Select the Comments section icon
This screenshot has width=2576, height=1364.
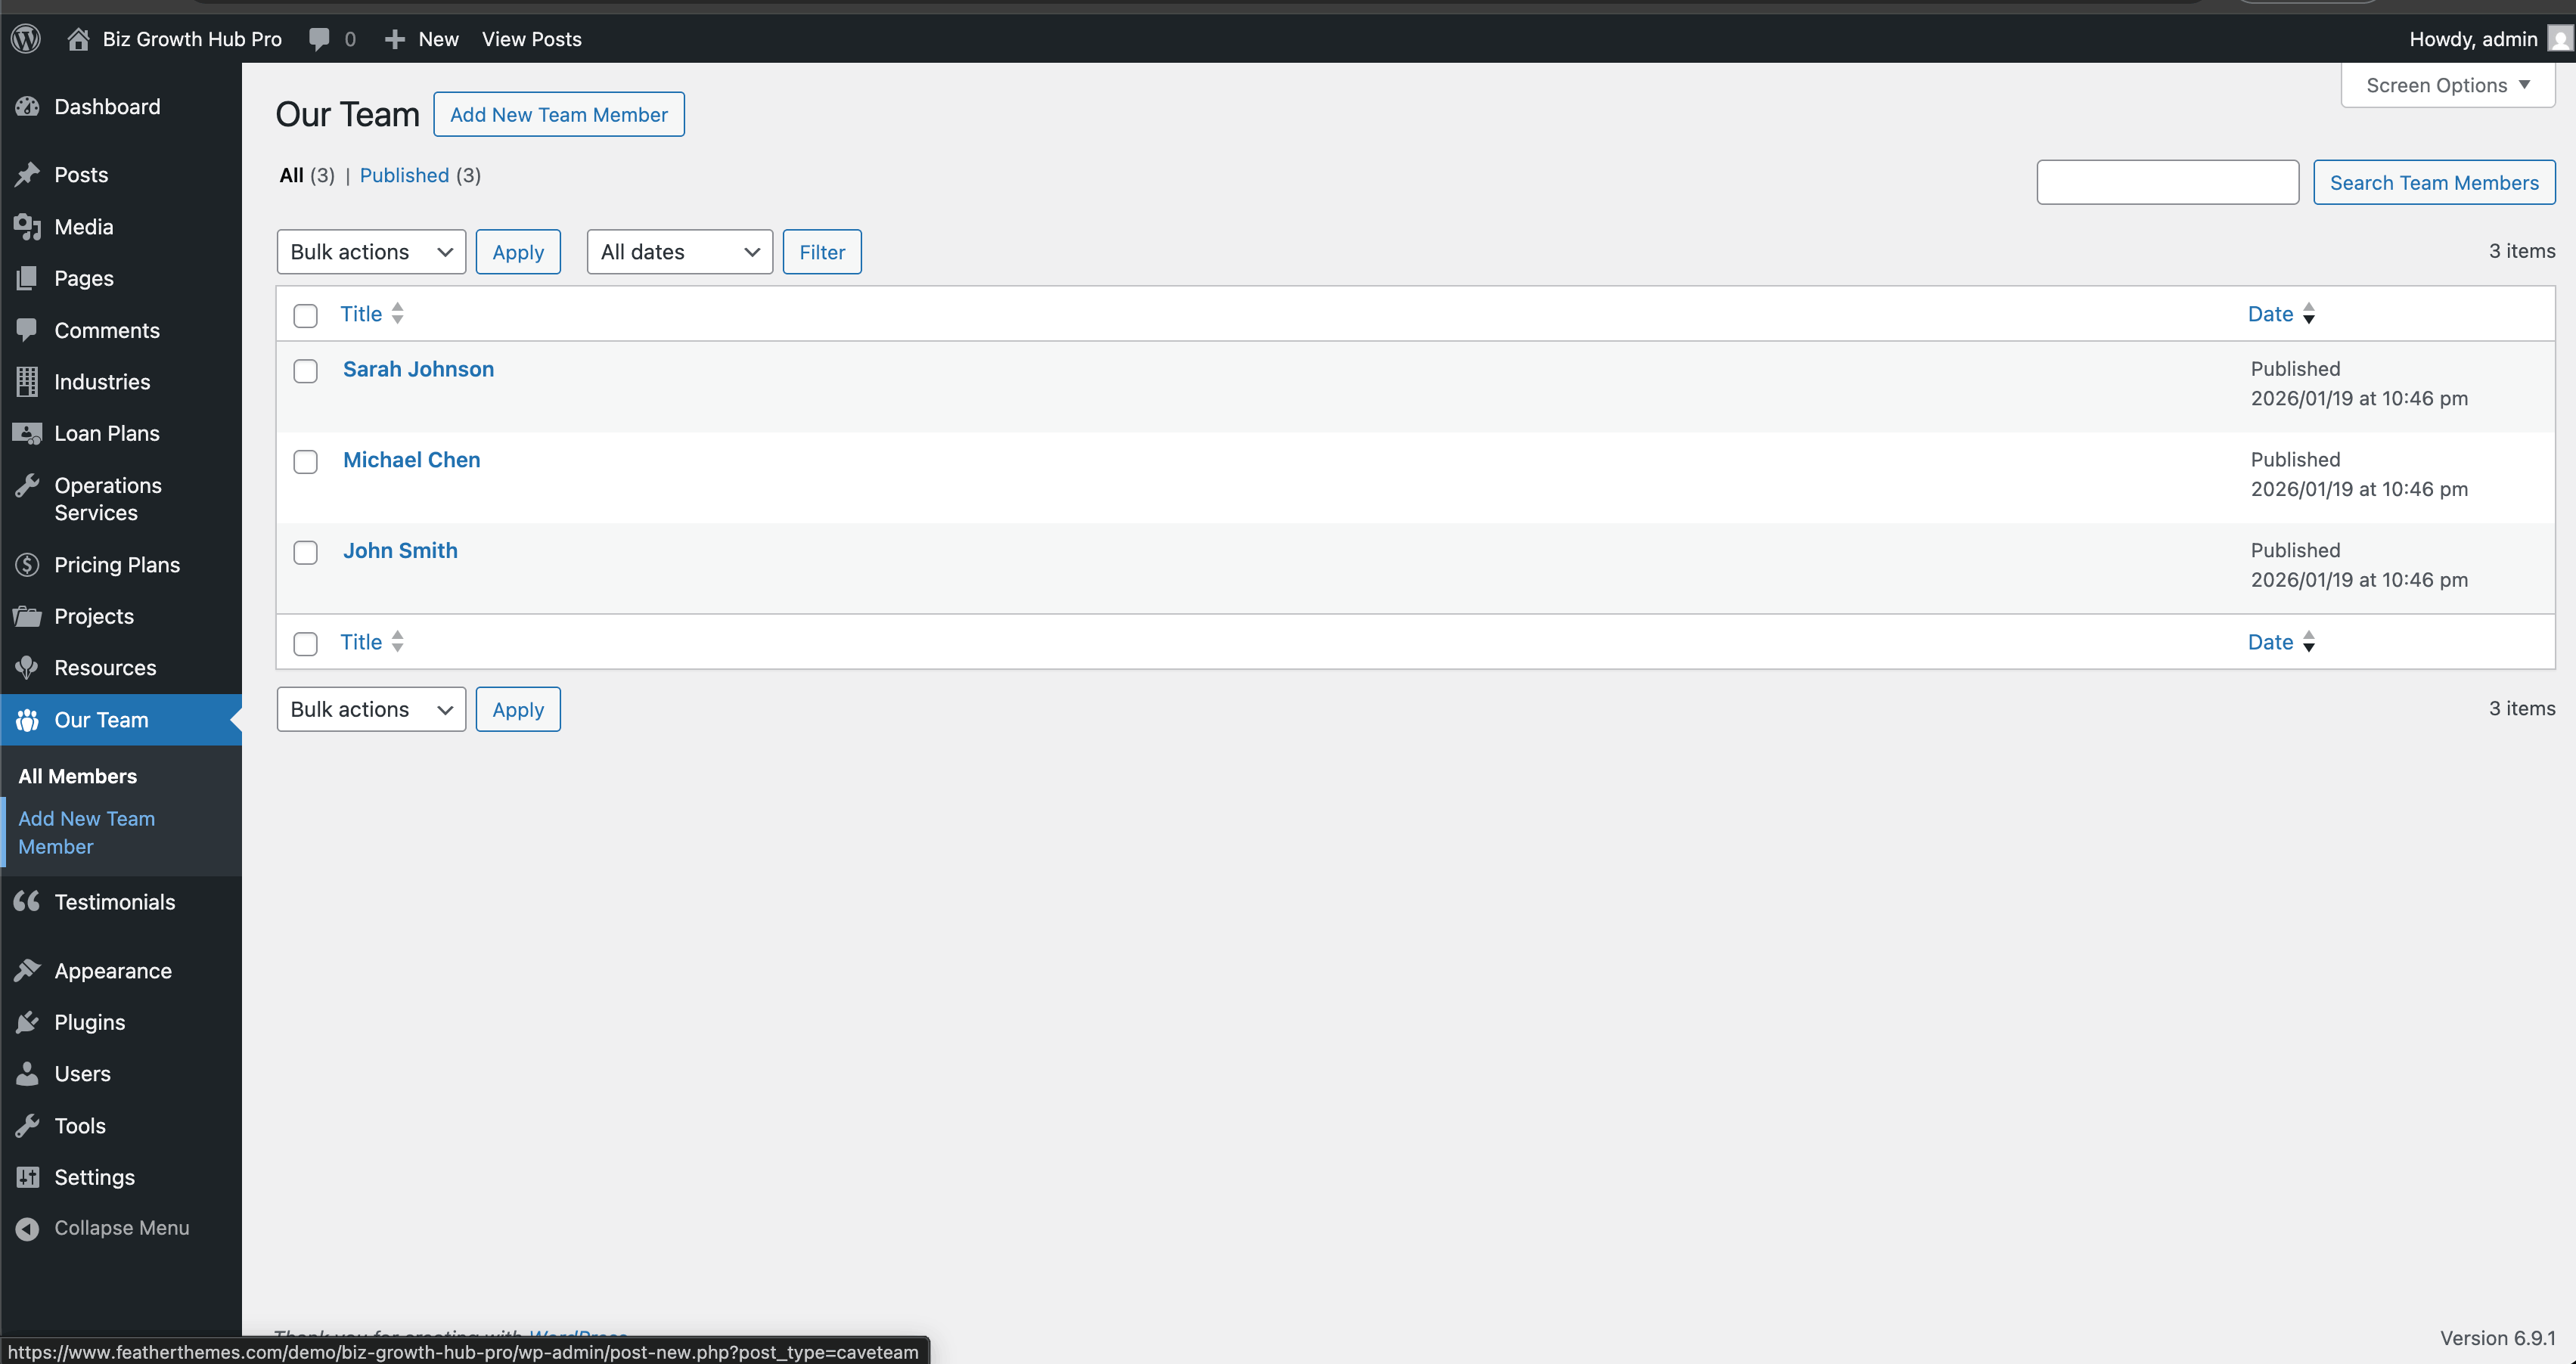tap(27, 330)
